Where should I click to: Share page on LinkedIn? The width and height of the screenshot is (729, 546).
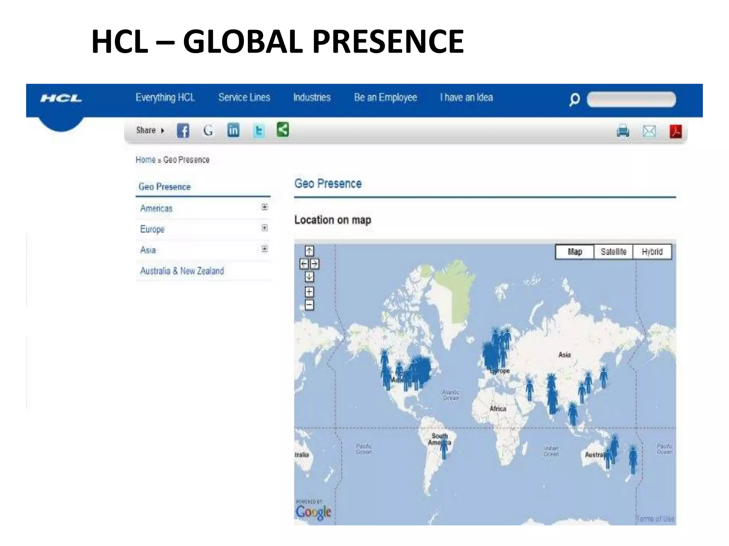click(x=233, y=130)
